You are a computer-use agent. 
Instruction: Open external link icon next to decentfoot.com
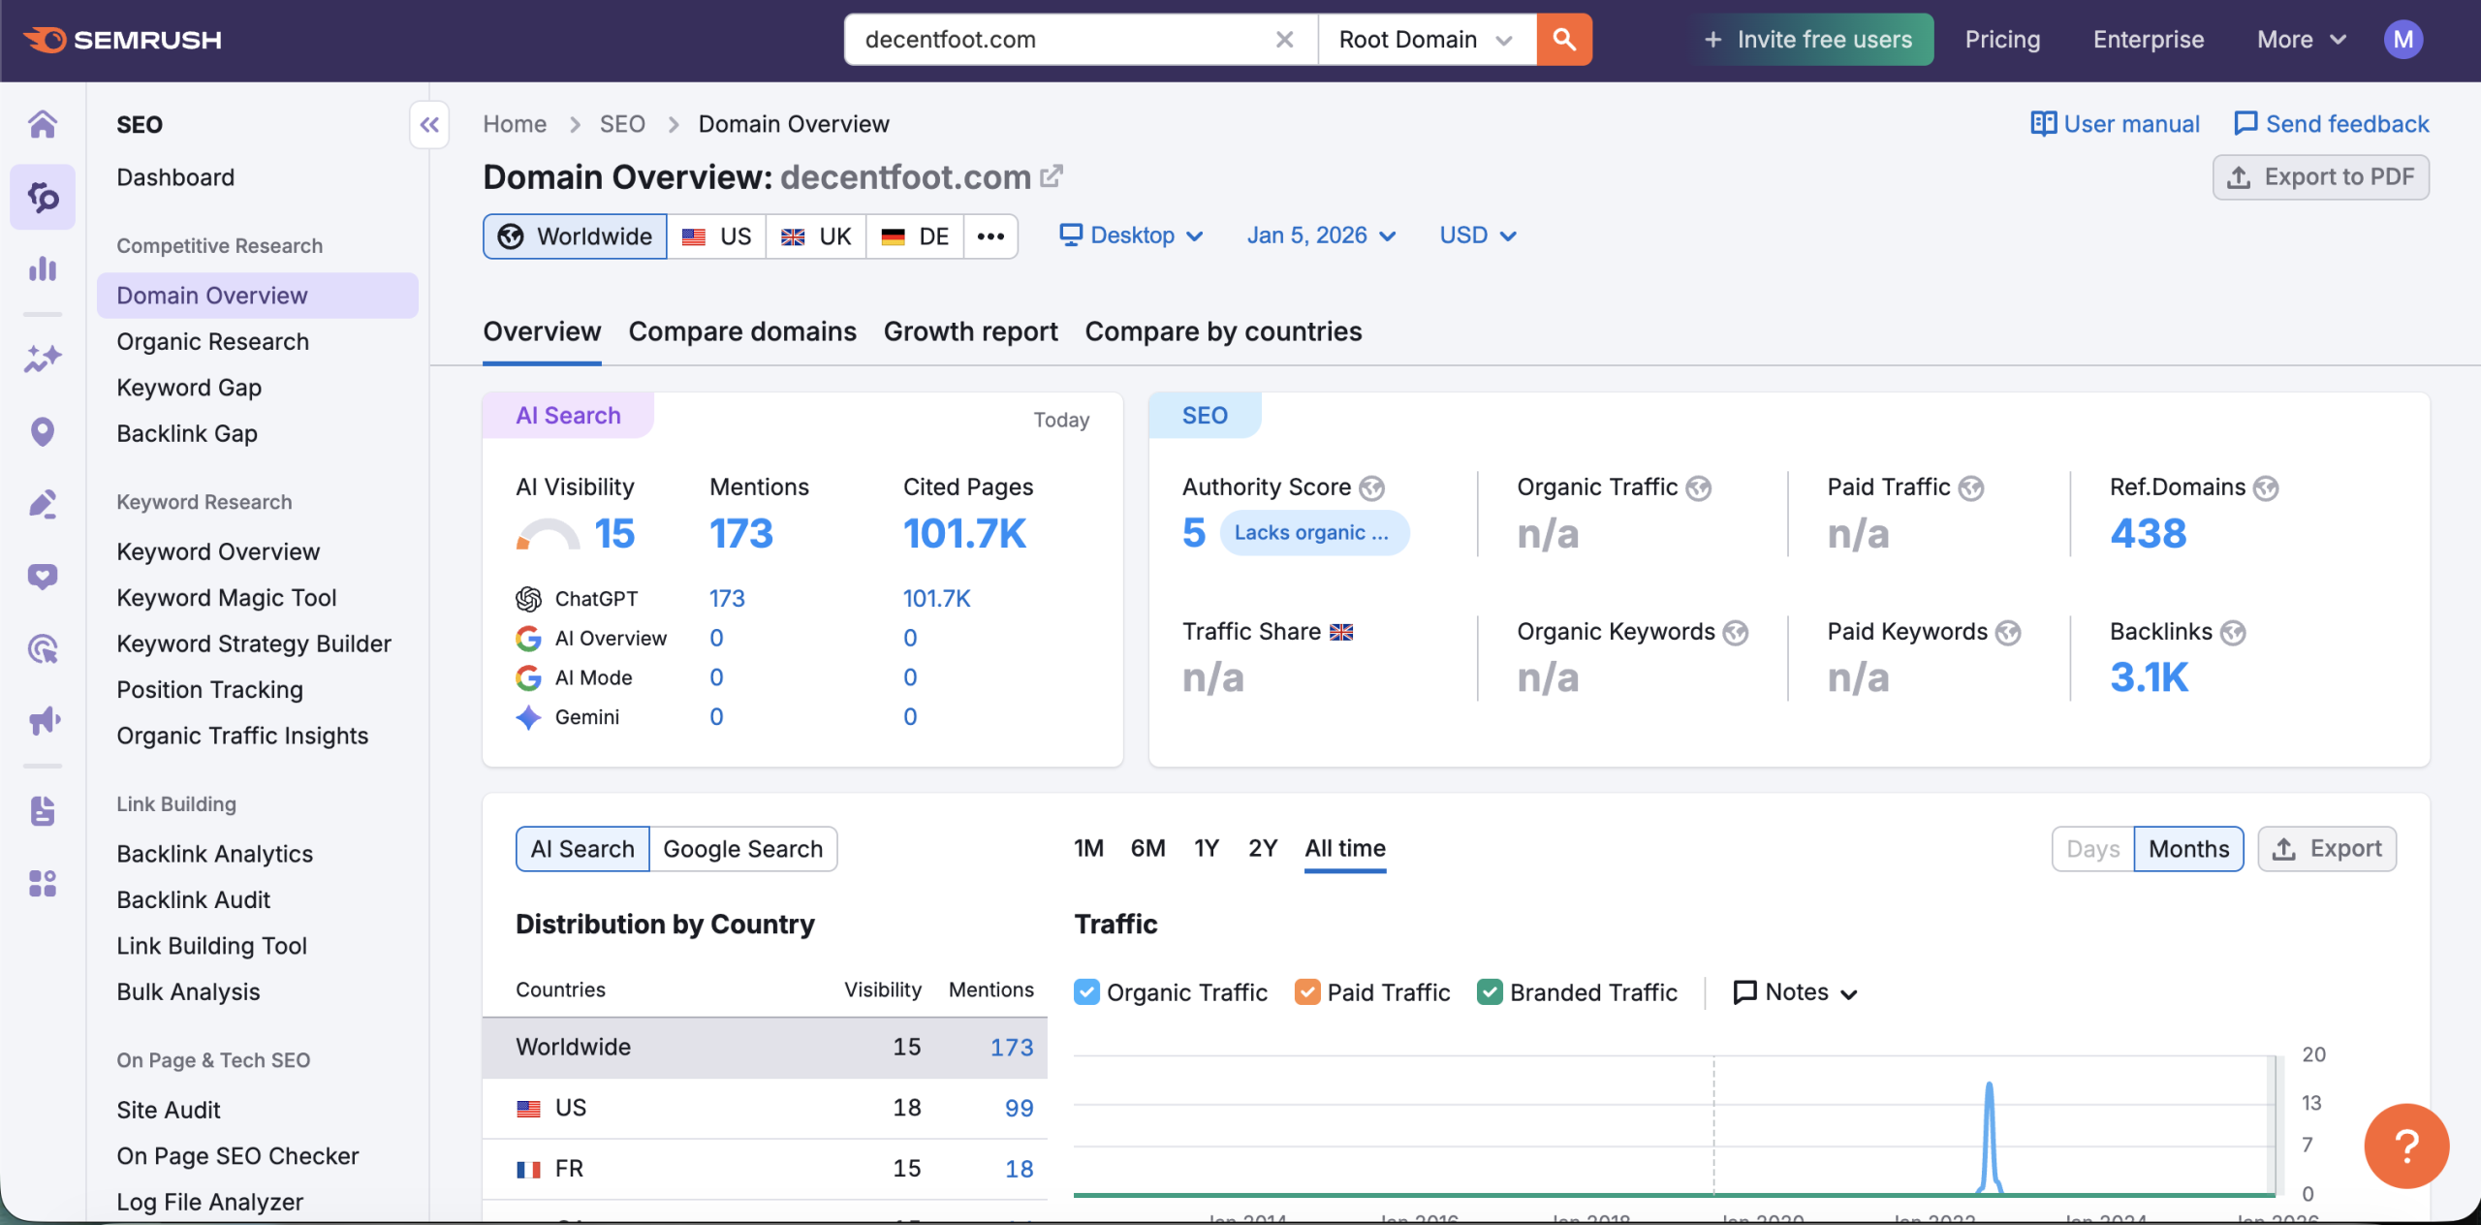[x=1052, y=176]
